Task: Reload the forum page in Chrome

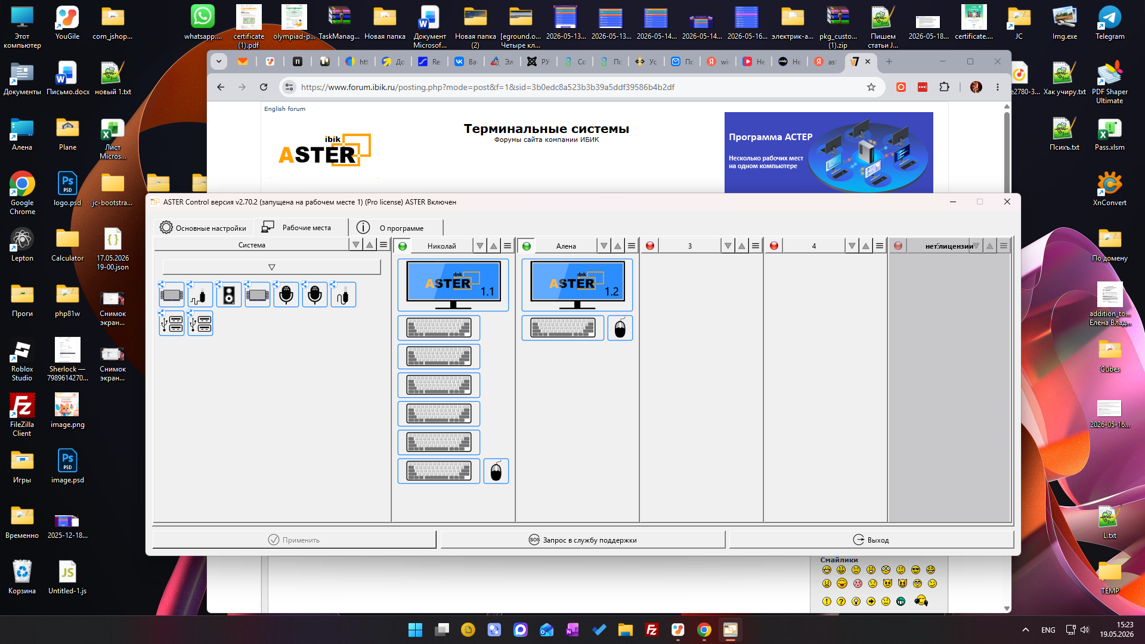Action: pos(264,87)
